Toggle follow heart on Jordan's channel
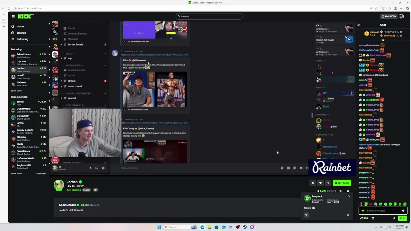 [x=320, y=183]
